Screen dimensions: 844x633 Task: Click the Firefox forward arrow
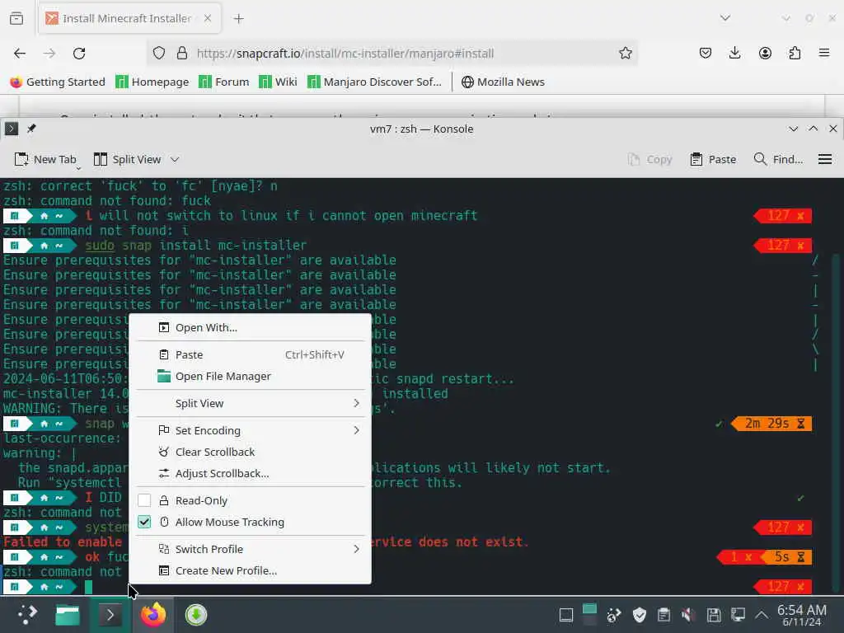[49, 54]
